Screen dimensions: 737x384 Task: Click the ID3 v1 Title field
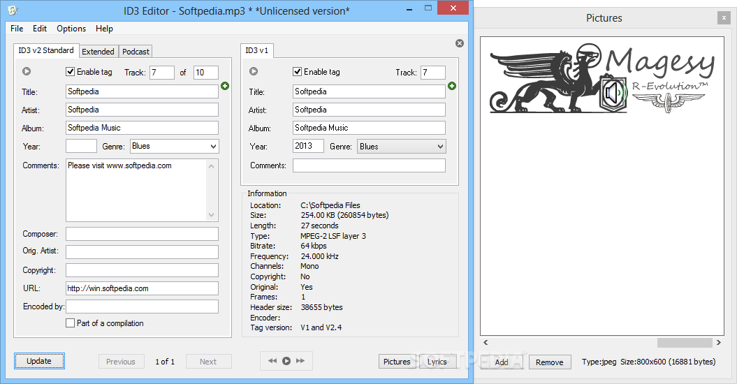click(x=369, y=91)
